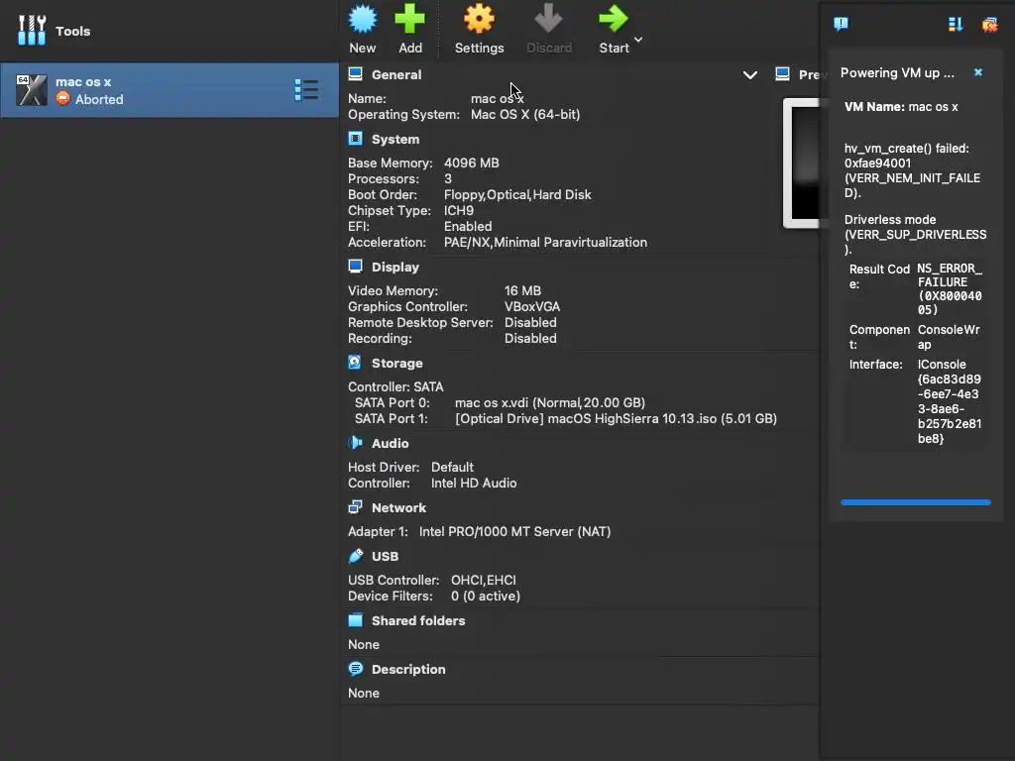Viewport: 1015px width, 761px height.
Task: Collapse the General section with the chevron
Action: click(749, 75)
